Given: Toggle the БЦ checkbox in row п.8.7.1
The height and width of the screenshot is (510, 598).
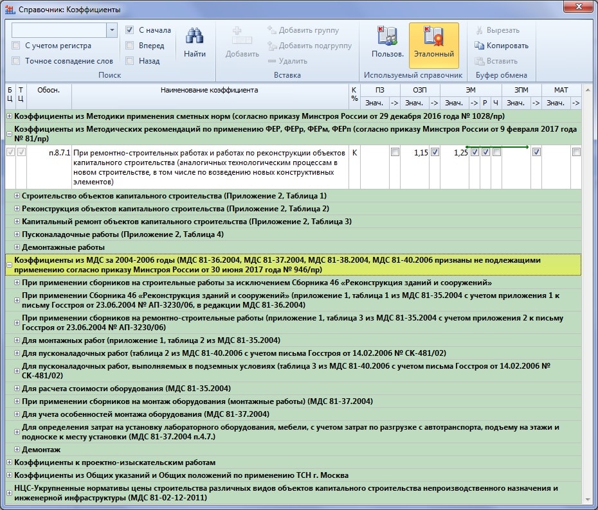Looking at the screenshot, I should click(10, 152).
